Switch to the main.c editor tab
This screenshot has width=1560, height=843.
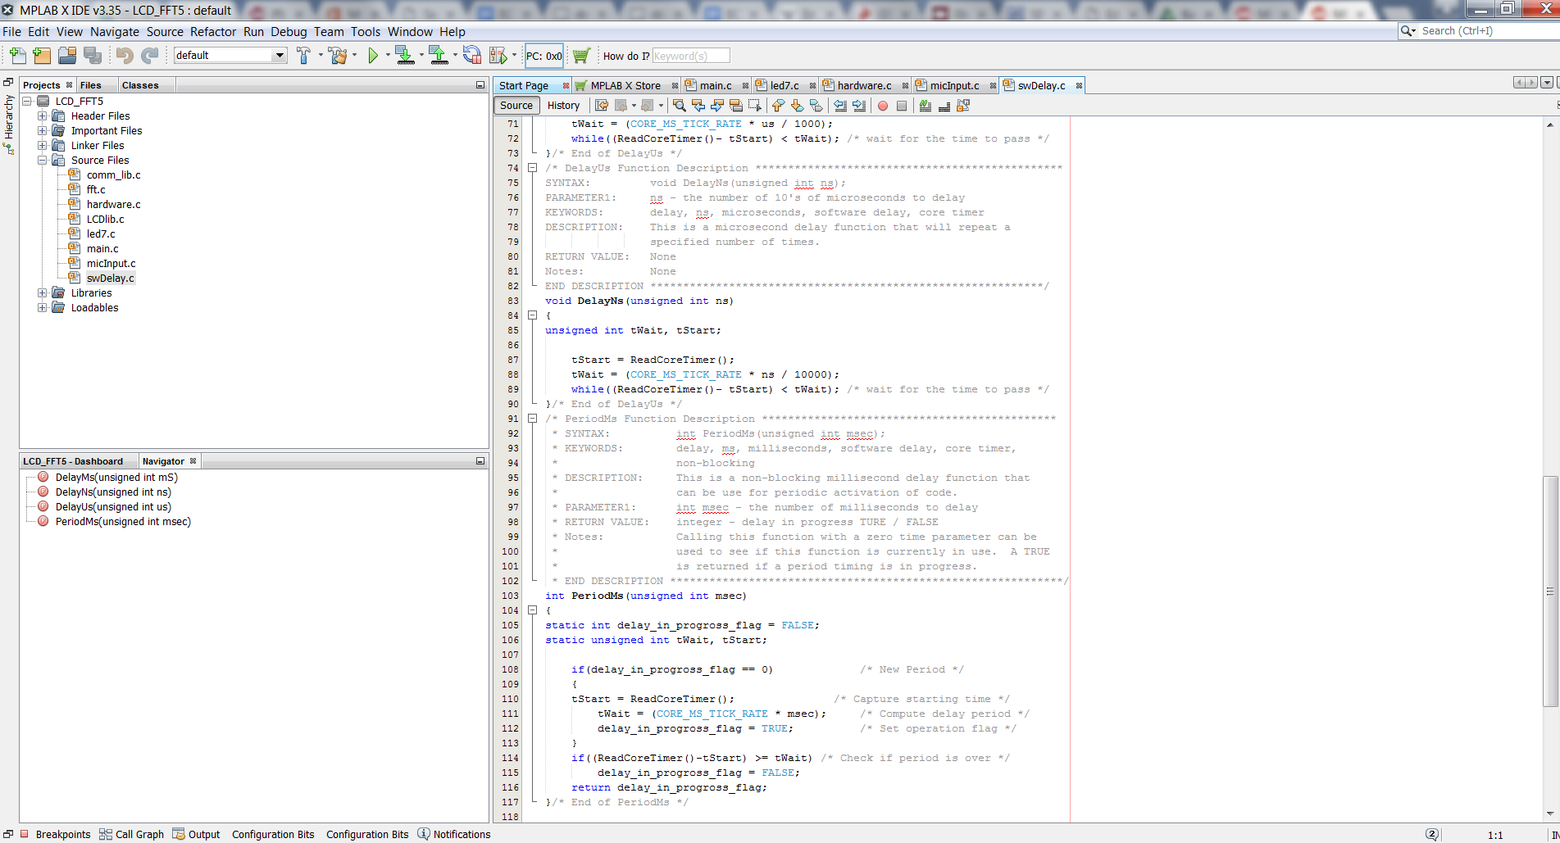[x=715, y=86]
